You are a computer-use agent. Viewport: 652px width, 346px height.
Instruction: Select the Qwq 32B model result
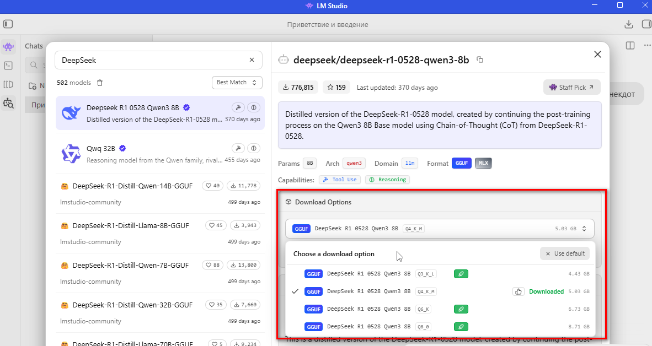tap(160, 154)
